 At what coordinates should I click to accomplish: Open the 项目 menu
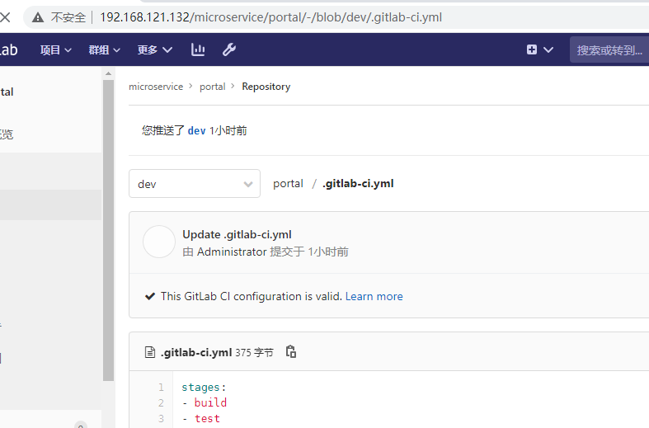pyautogui.click(x=56, y=50)
